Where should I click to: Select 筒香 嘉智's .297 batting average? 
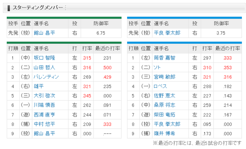point(207,58)
